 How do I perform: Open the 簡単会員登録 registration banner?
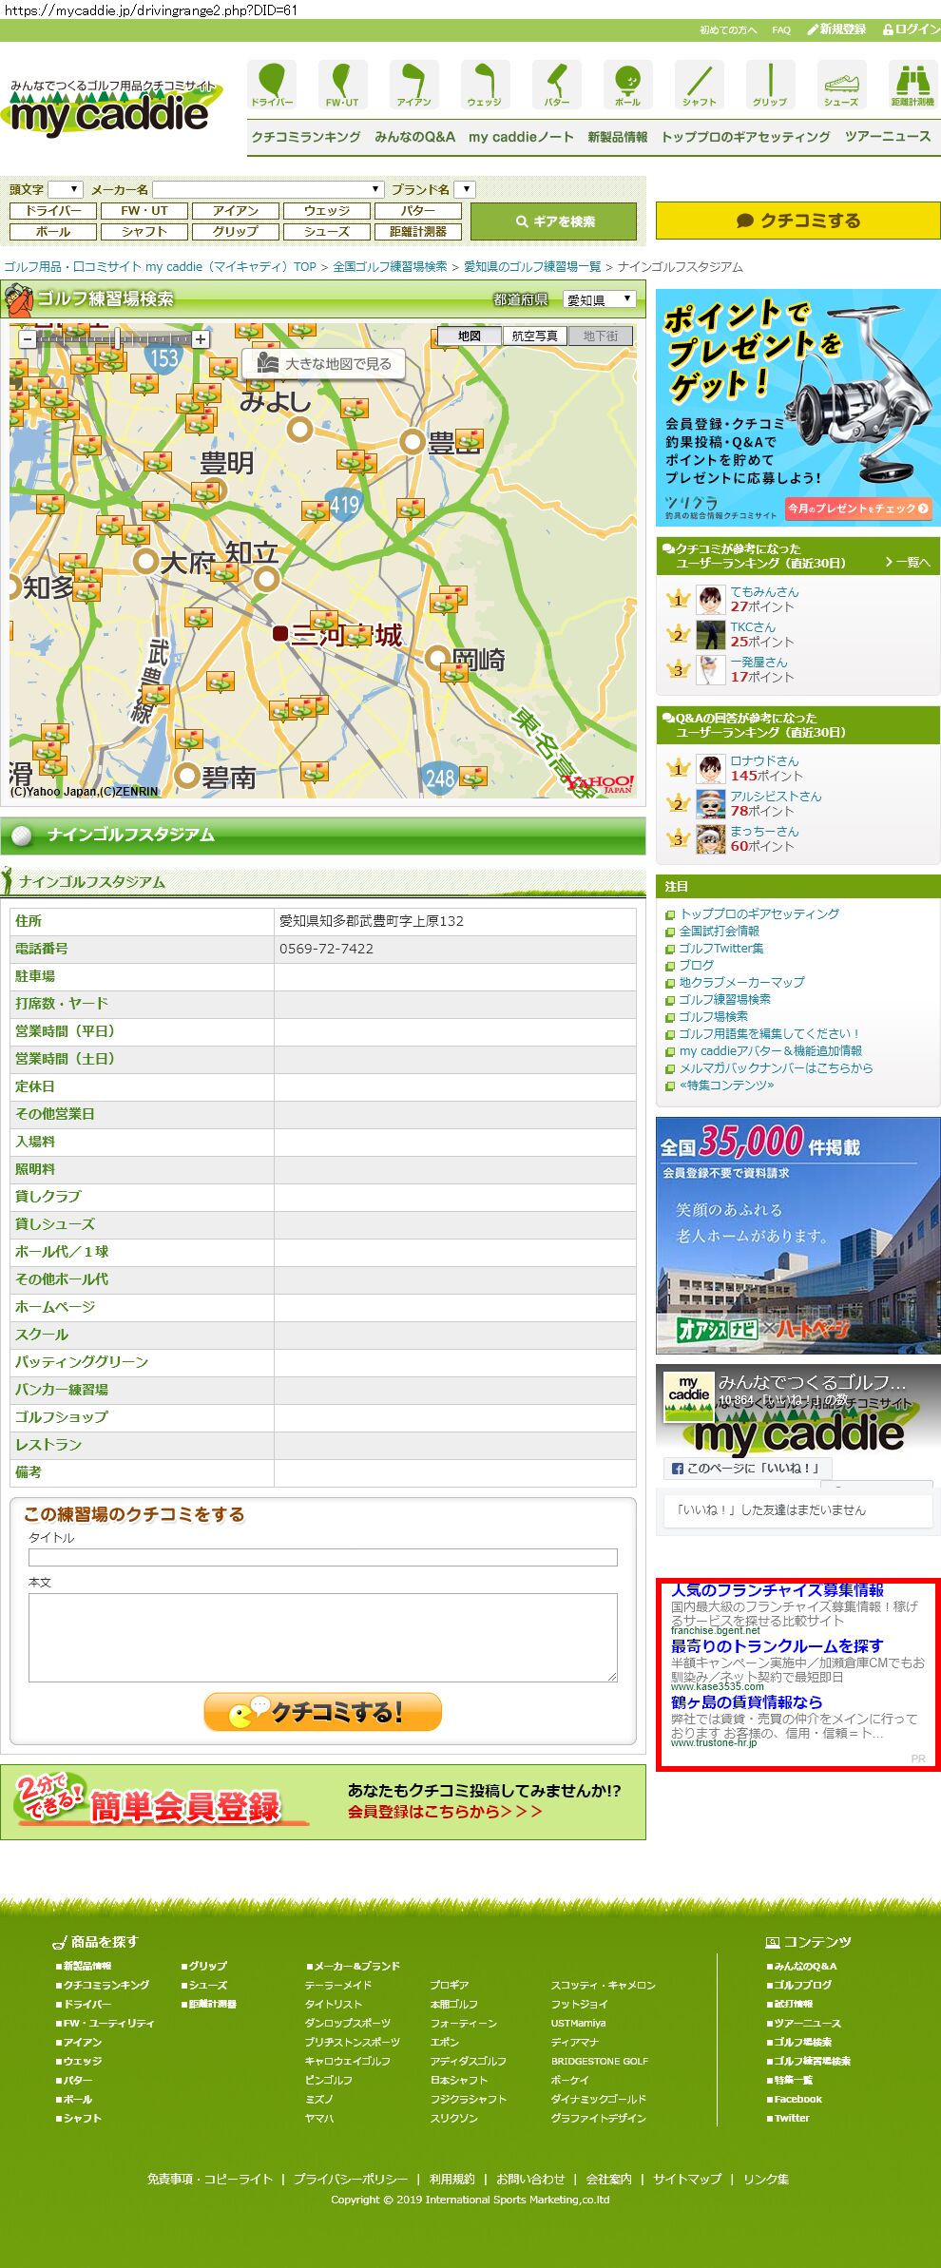click(323, 1801)
